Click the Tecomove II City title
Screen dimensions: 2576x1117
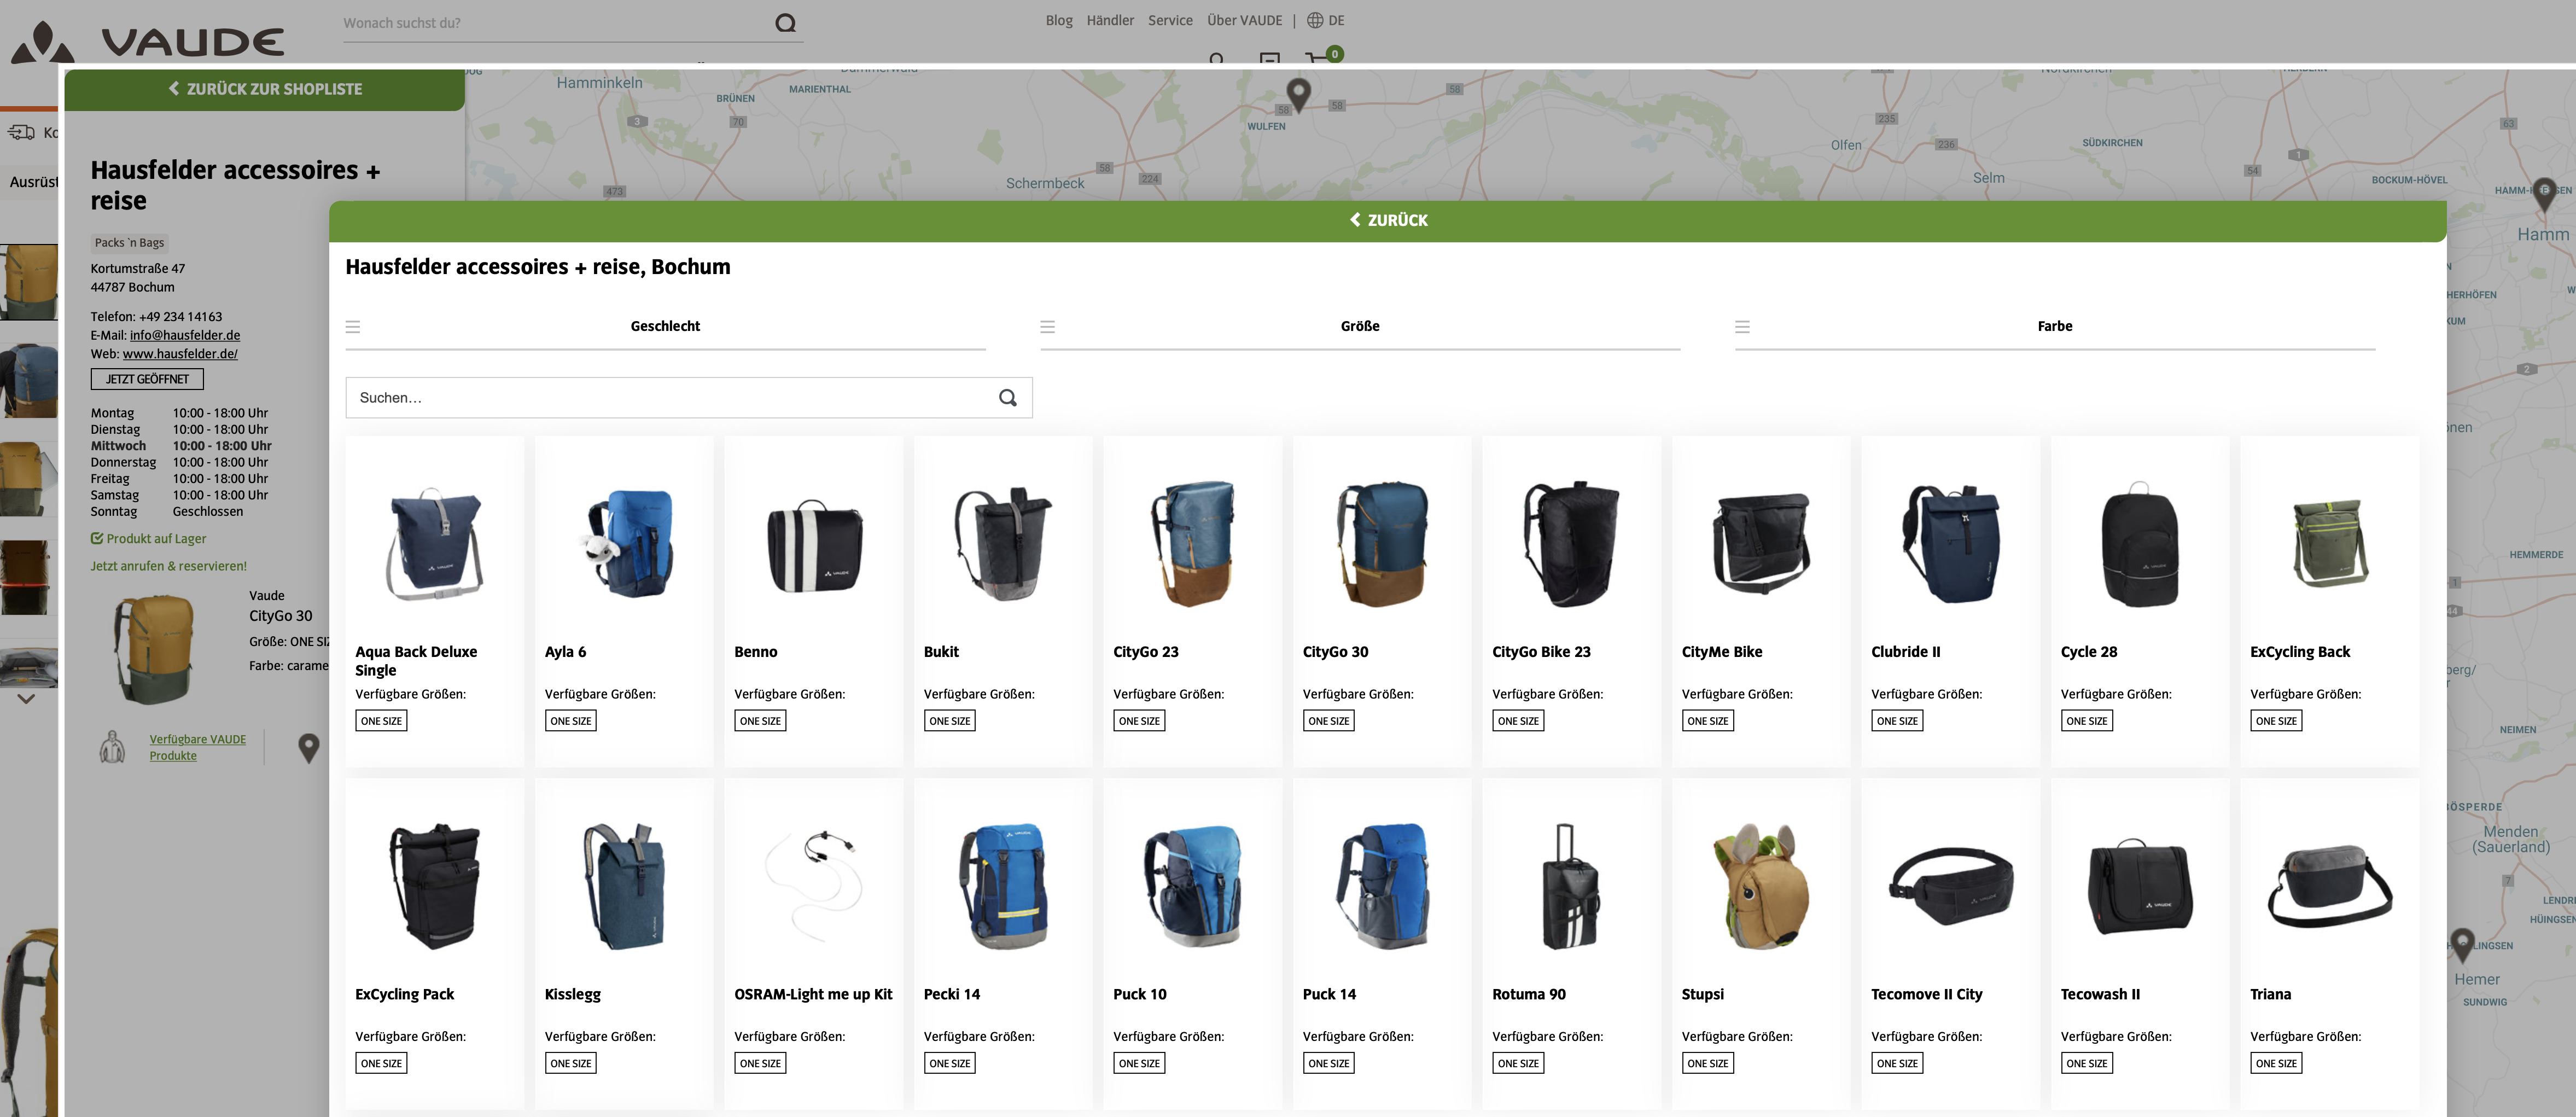(1926, 994)
